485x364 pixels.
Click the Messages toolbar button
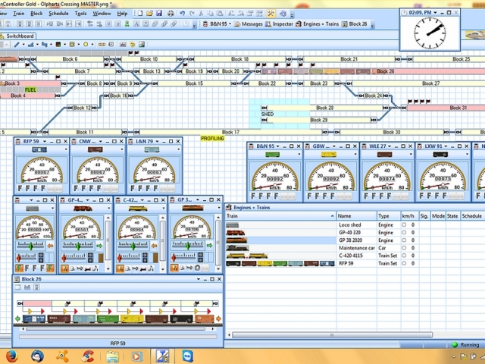249,24
